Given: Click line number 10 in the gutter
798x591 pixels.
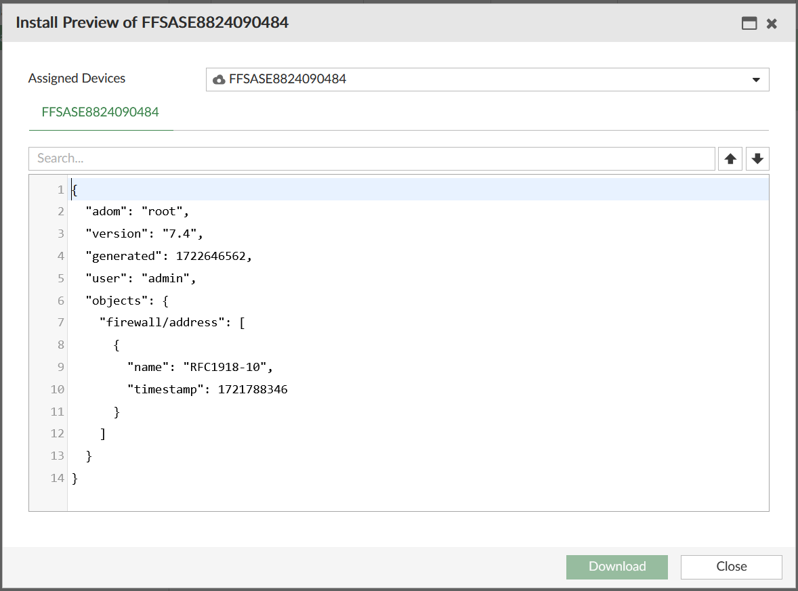Looking at the screenshot, I should pos(57,389).
